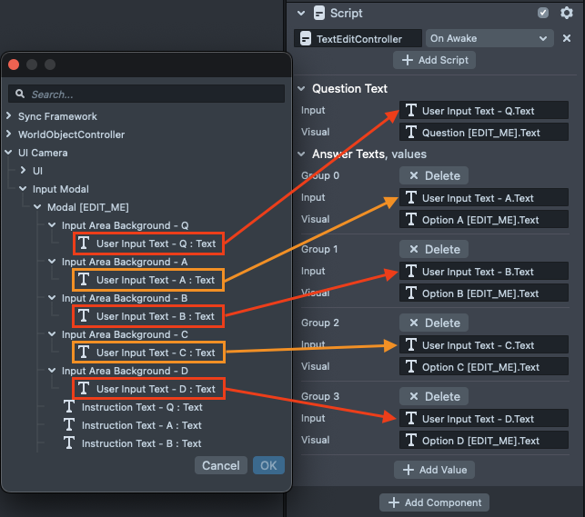
Task: Click text icon of Question [EDIT_ME].Text
Action: pos(411,133)
